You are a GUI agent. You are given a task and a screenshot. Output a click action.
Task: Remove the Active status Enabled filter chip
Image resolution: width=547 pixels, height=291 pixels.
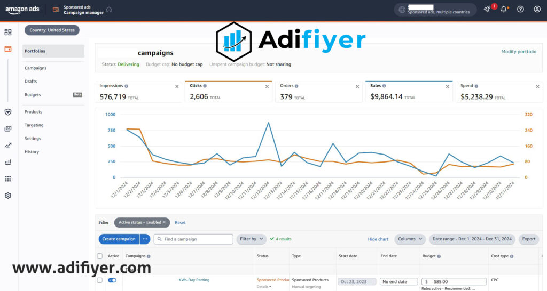164,222
